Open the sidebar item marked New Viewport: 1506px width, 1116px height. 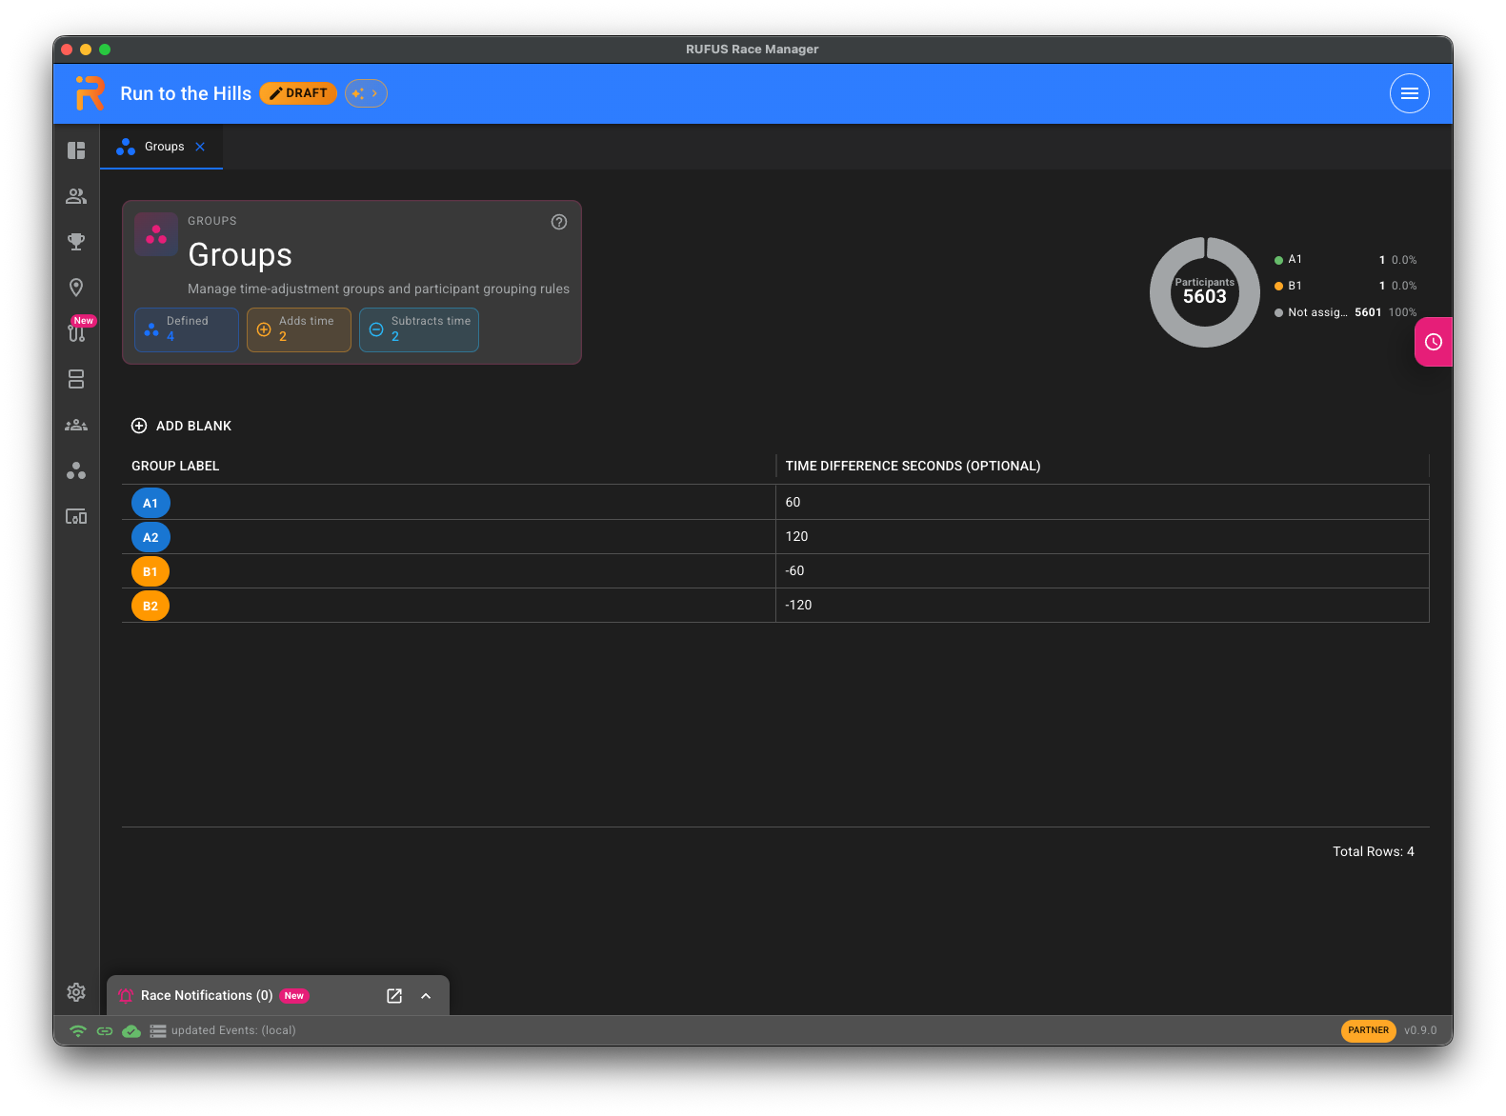pos(77,331)
